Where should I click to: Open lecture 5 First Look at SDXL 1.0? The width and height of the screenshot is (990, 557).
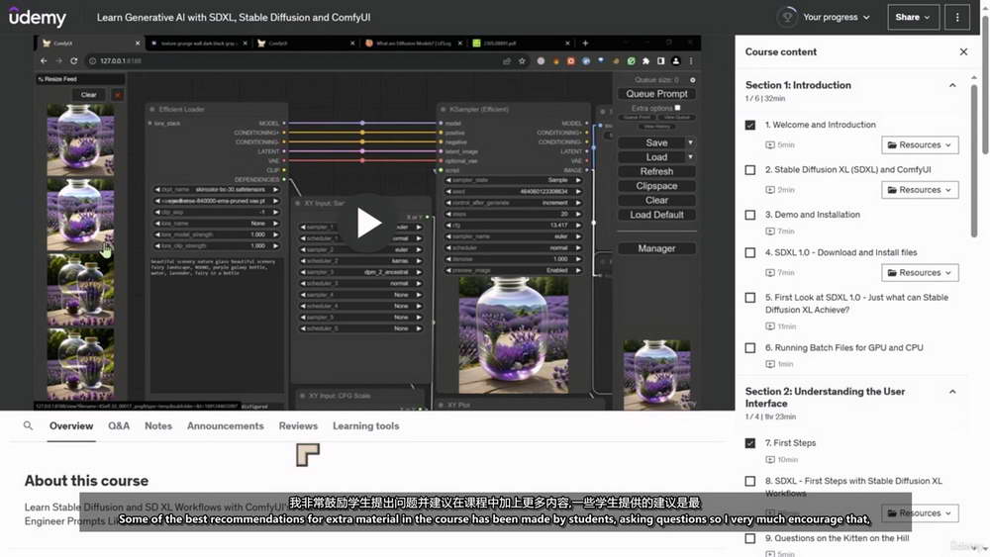(x=856, y=304)
